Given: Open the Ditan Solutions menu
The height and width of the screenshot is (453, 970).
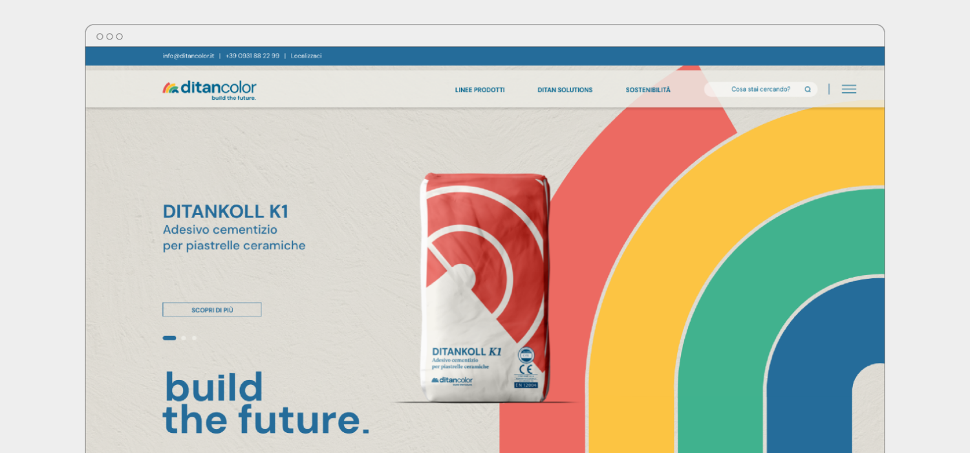Looking at the screenshot, I should click(565, 90).
